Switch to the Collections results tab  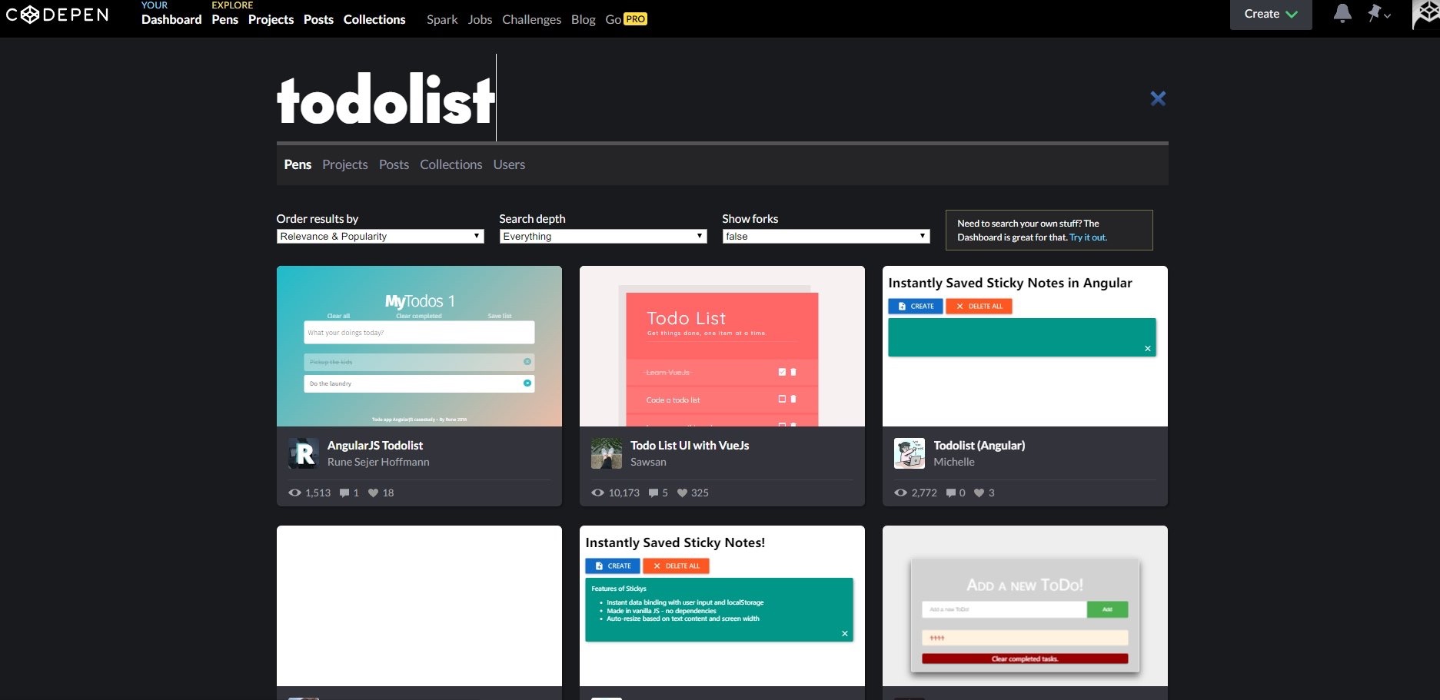tap(451, 164)
